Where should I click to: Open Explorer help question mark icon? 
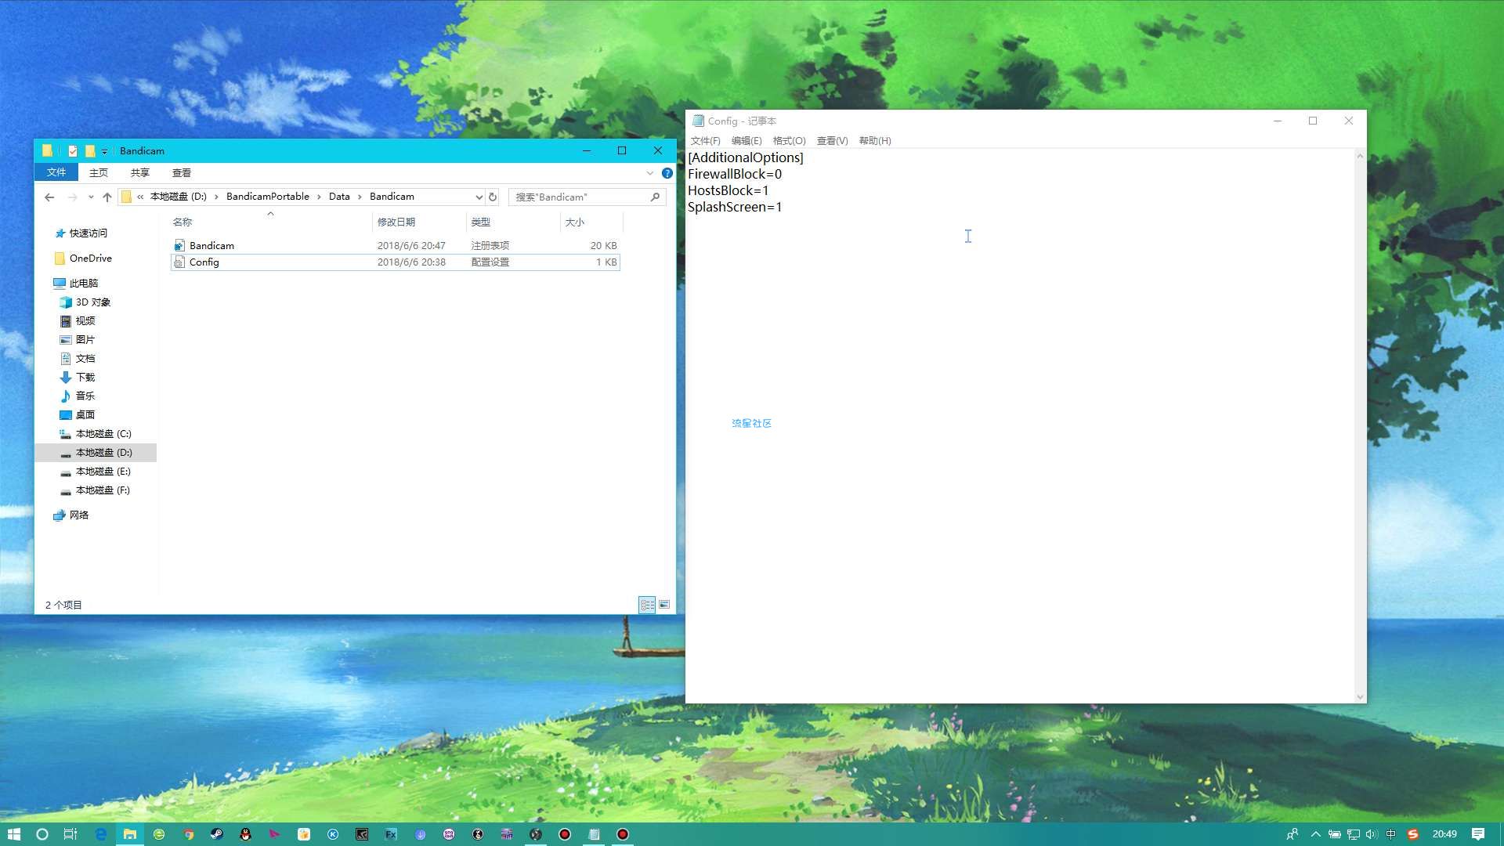[x=667, y=173]
